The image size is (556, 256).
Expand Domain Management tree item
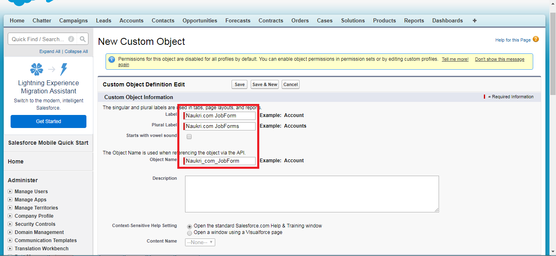[10, 232]
